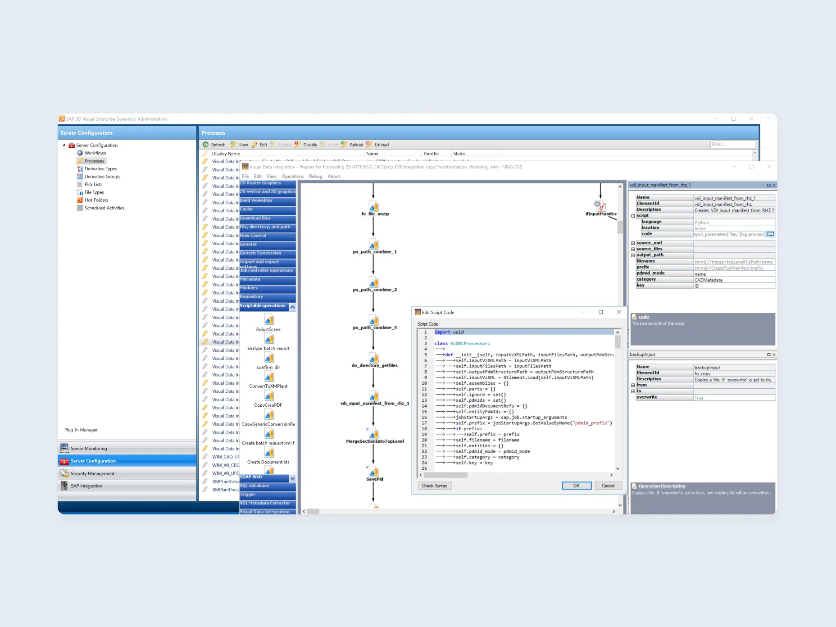Select the vdi_input_manifest_from_rhz_1 node icon
Screen dimensions: 836x627
pyautogui.click(x=374, y=395)
